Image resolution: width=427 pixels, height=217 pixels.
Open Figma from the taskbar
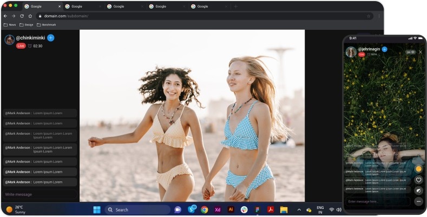click(257, 209)
